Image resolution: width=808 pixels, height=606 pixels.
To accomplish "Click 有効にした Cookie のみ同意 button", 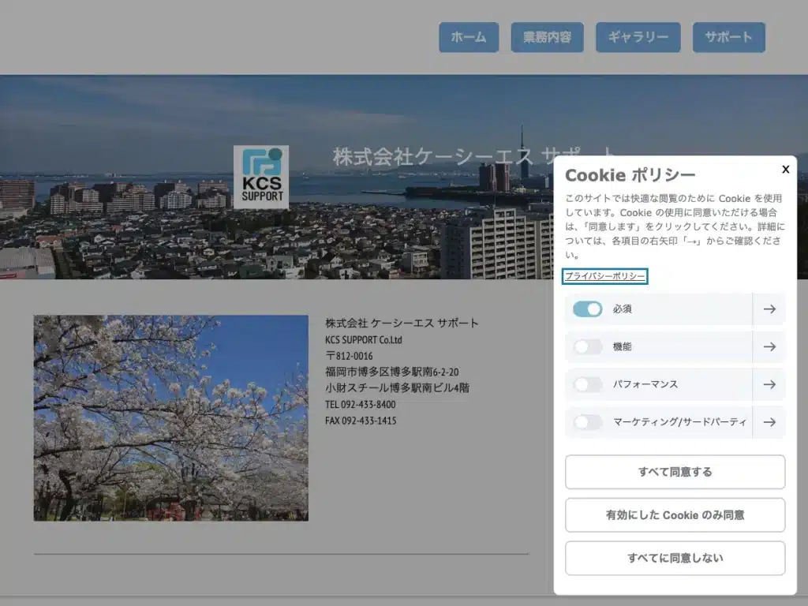I will click(x=675, y=514).
